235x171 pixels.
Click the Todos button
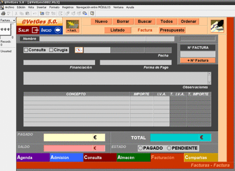167,21
